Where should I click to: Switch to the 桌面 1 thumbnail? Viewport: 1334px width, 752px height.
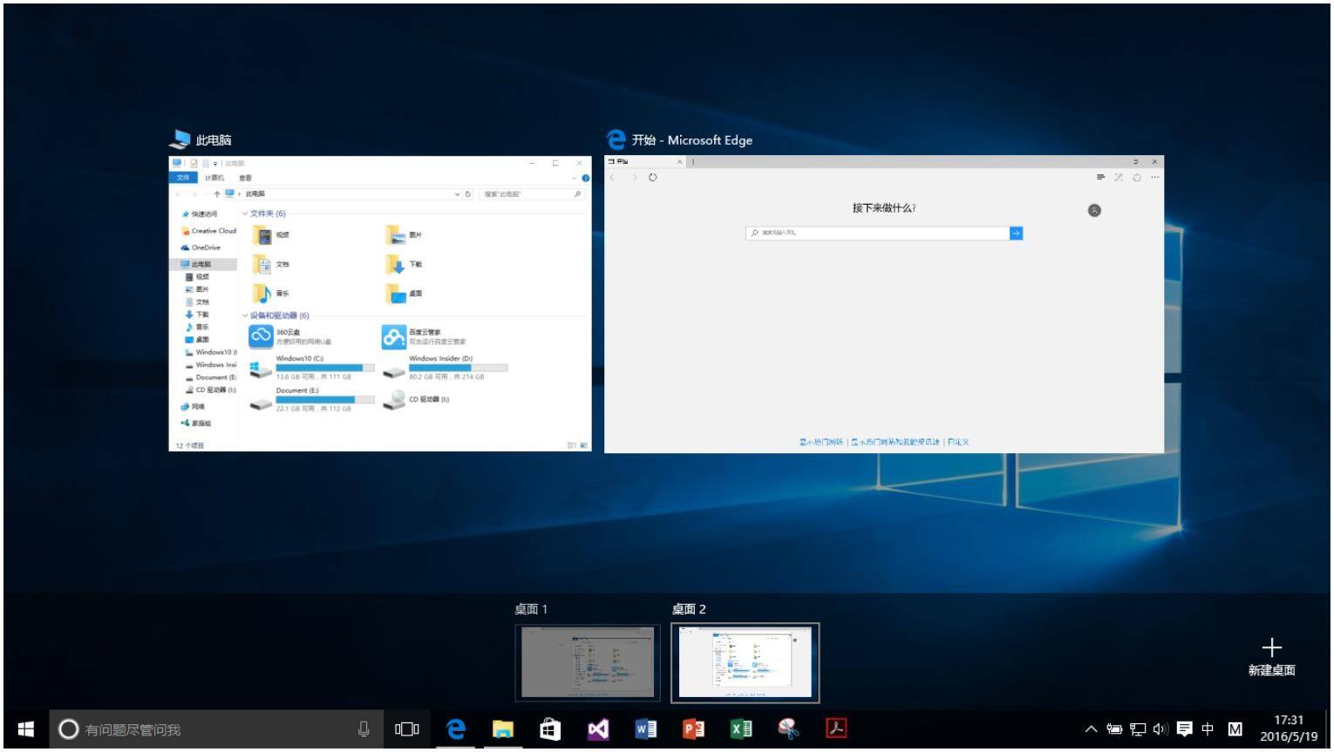click(x=588, y=662)
